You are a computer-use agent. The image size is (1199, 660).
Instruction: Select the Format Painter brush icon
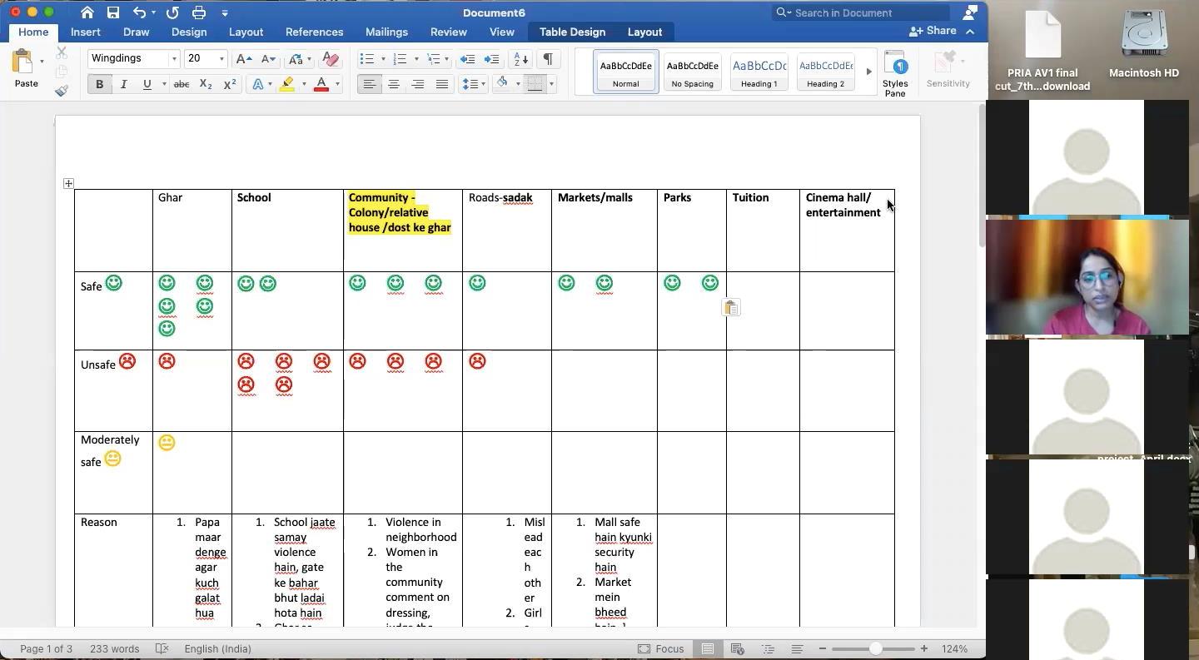click(62, 91)
